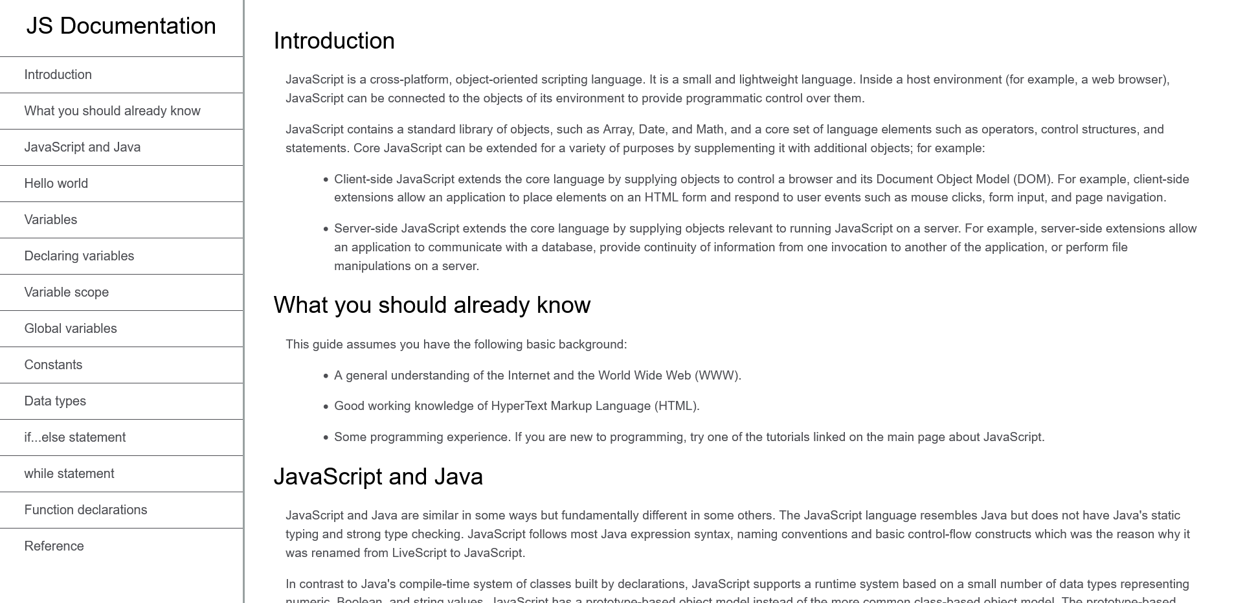The image size is (1234, 603).
Task: Navigate to Global variables
Action: [71, 328]
